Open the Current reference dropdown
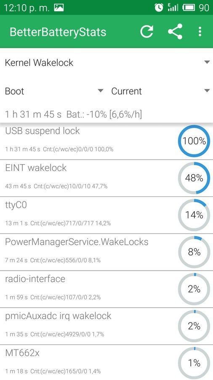The height and width of the screenshot is (380, 213). 160,91
